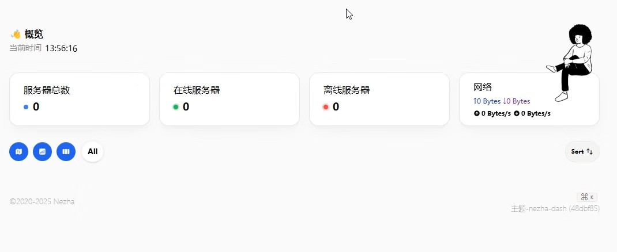
Task: Click the upload speed arrow icon
Action: pos(477,113)
